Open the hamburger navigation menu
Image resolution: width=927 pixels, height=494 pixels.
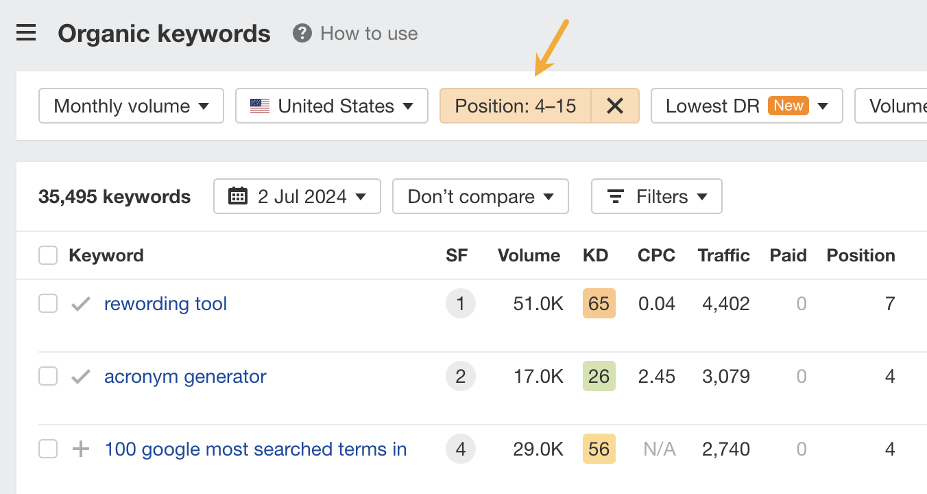click(x=26, y=33)
